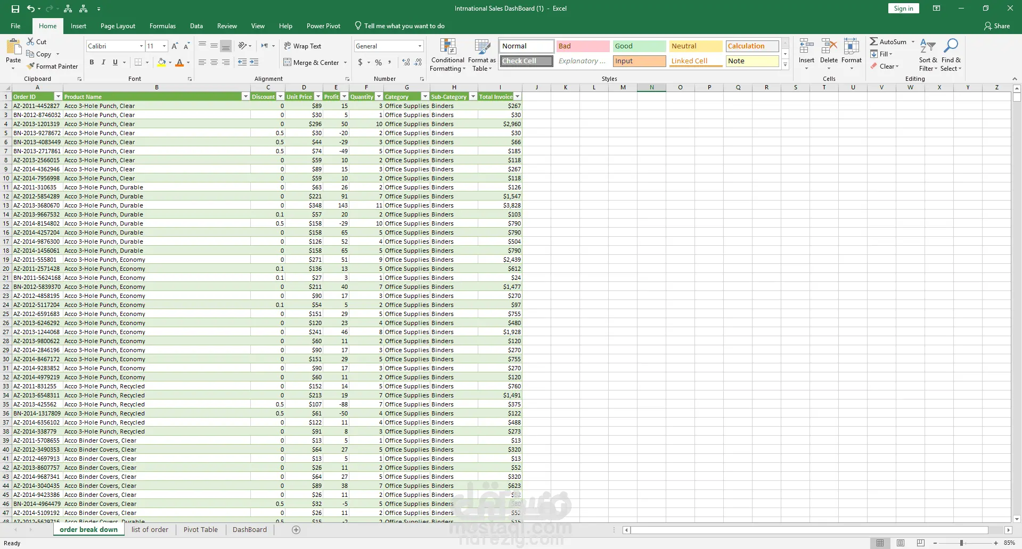The image size is (1022, 549).
Task: Click the Accounting dollar format icon
Action: click(x=361, y=62)
